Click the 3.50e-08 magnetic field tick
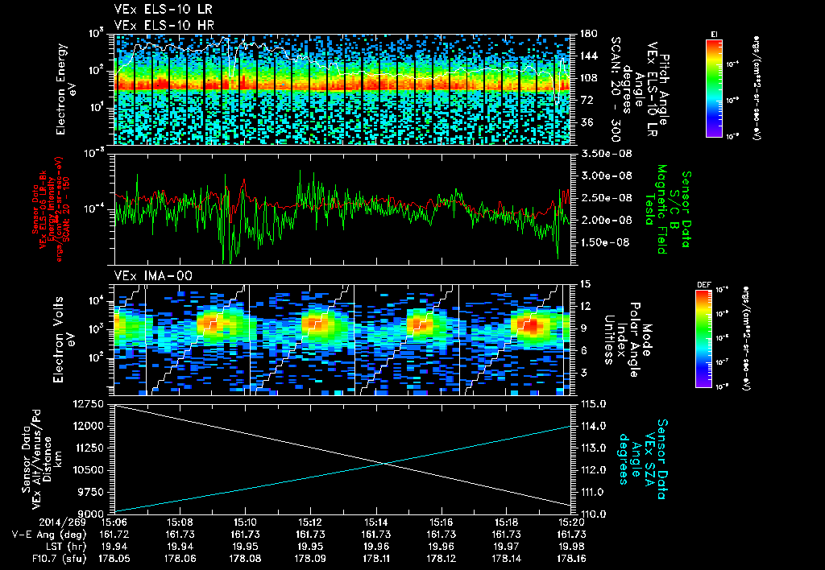Image resolution: width=825 pixels, height=570 pixels. [x=608, y=154]
